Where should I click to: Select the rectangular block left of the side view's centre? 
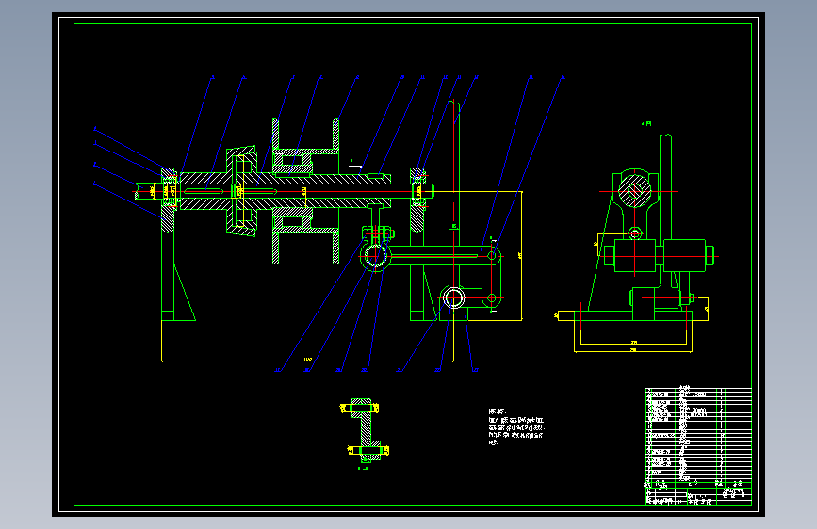[634, 256]
